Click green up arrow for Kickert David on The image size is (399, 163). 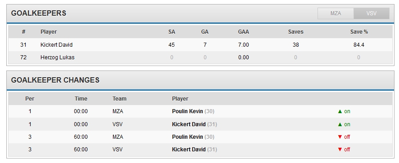(340, 124)
